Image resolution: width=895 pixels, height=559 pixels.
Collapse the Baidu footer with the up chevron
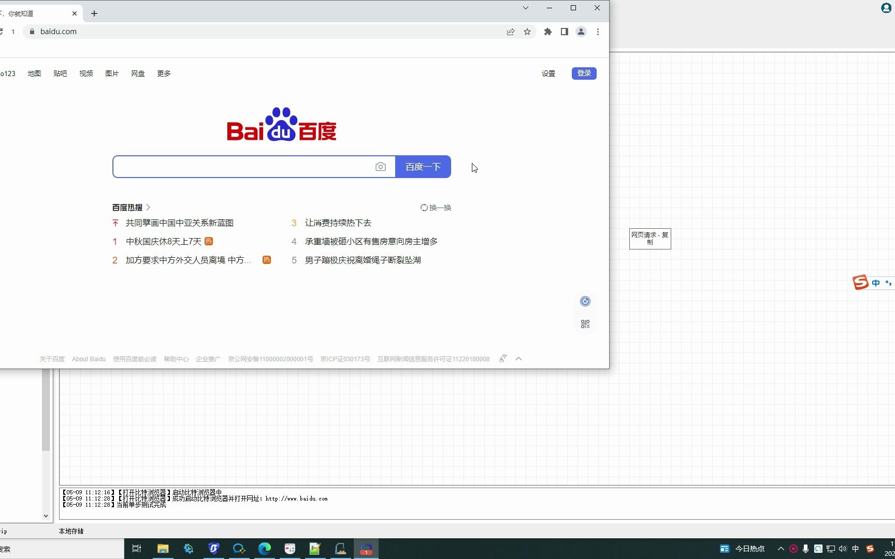(519, 358)
